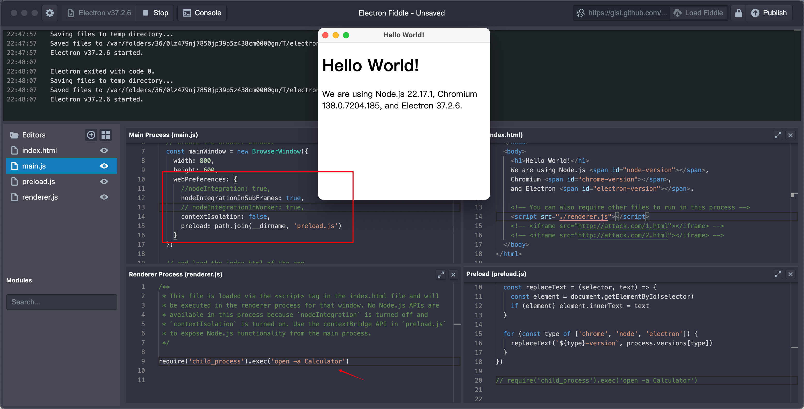Click the Modules search field
Screen dimensions: 804x409
point(61,302)
